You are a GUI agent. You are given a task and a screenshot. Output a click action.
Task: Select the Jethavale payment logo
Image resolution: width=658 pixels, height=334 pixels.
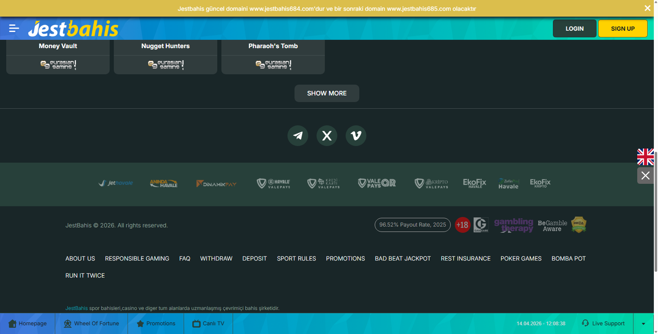point(116,183)
